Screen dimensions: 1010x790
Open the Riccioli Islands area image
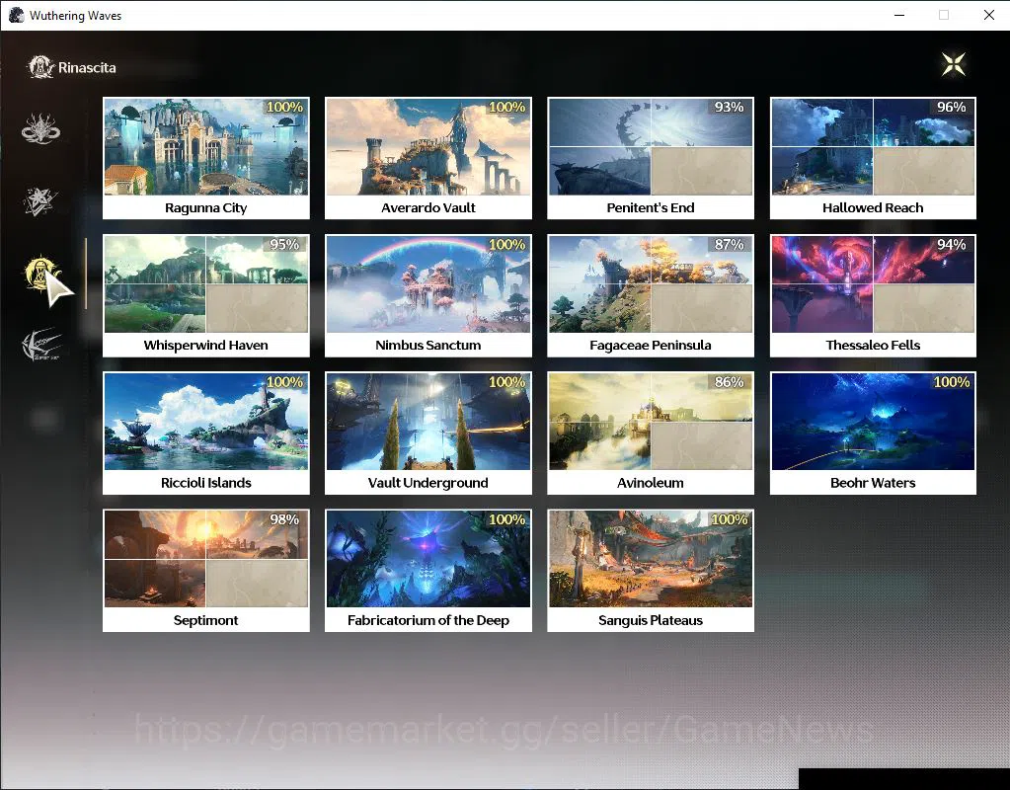(x=206, y=422)
